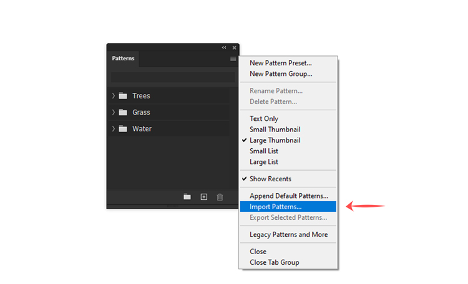
Task: Click Export Selected Patterns... entry
Action: pyautogui.click(x=288, y=217)
